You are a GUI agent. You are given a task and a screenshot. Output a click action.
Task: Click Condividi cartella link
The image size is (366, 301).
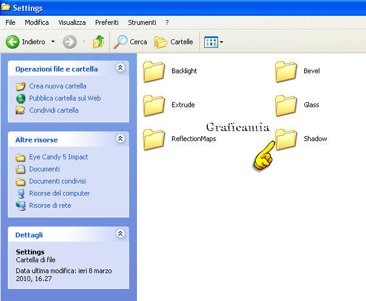click(54, 110)
